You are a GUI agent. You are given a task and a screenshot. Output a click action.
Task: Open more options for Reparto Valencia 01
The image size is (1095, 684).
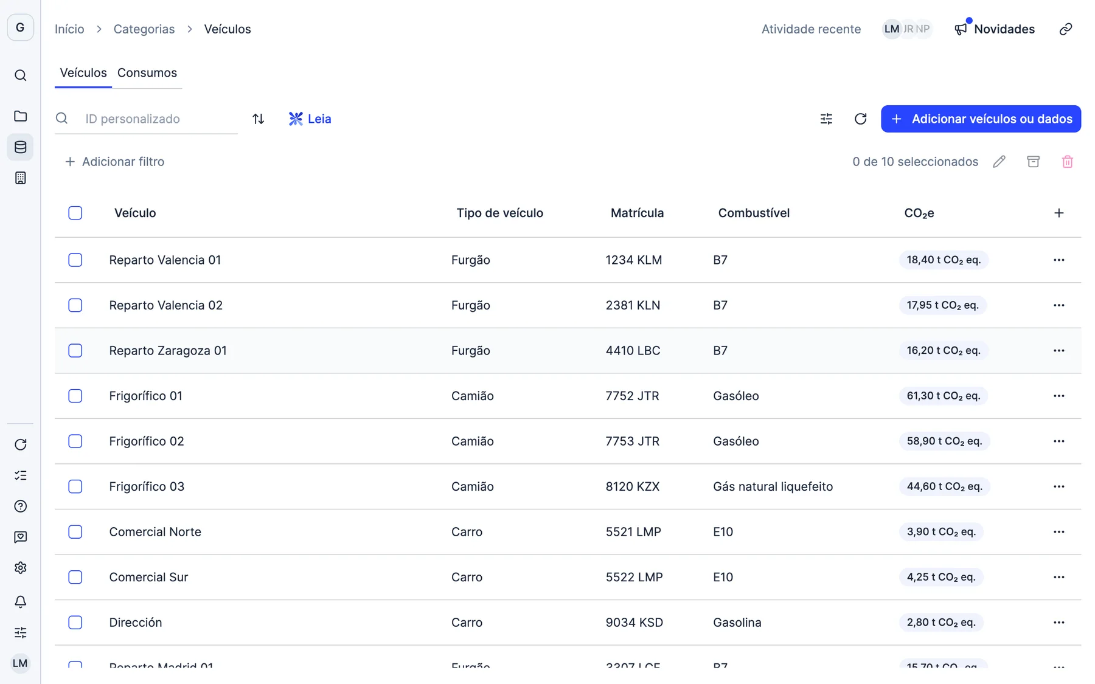click(1058, 260)
